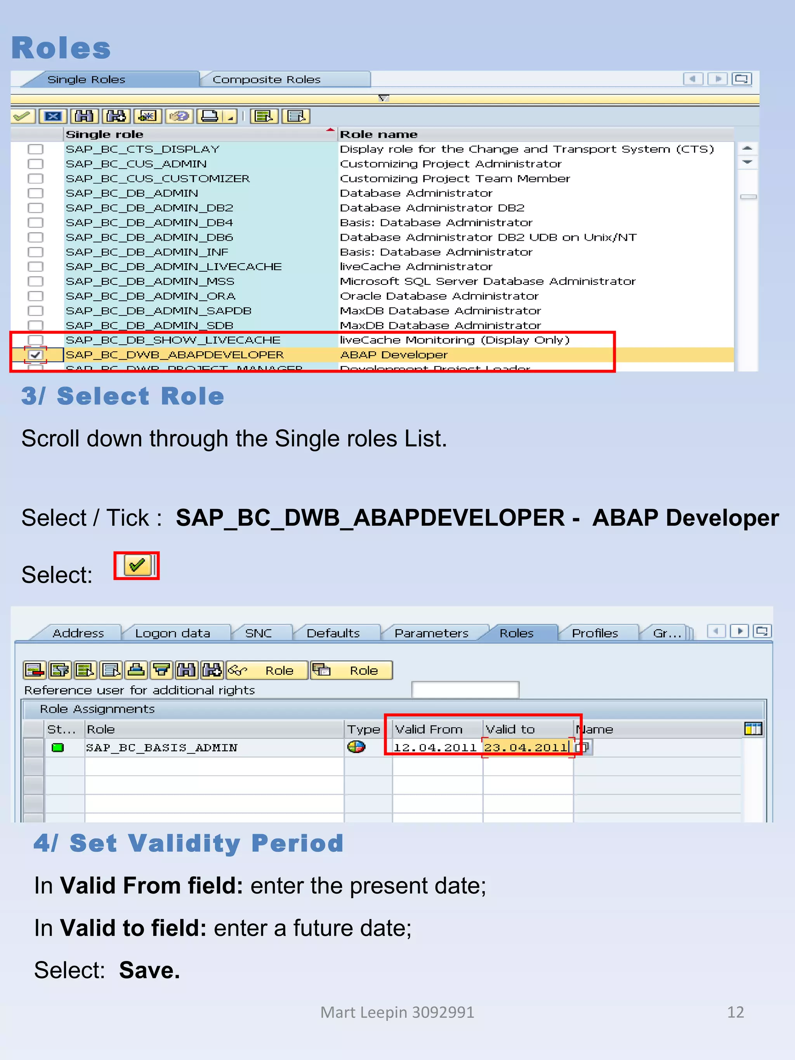
Task: Click the grey deselect-all list icon
Action: [x=296, y=116]
